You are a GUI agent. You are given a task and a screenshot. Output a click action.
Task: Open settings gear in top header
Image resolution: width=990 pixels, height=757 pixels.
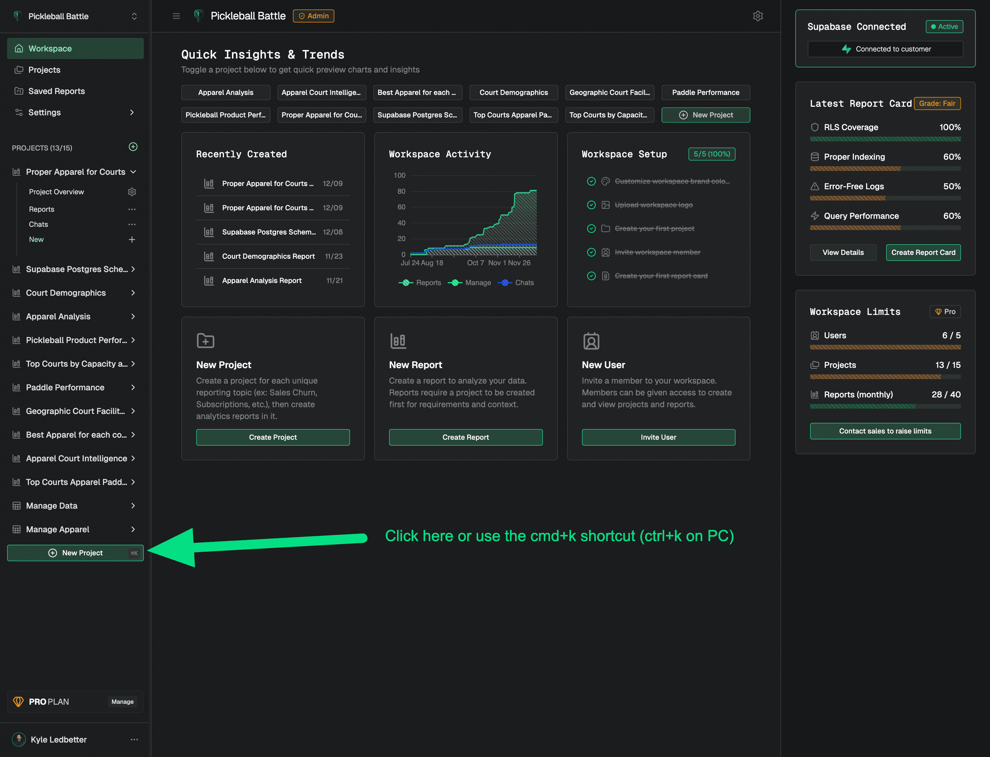758,16
